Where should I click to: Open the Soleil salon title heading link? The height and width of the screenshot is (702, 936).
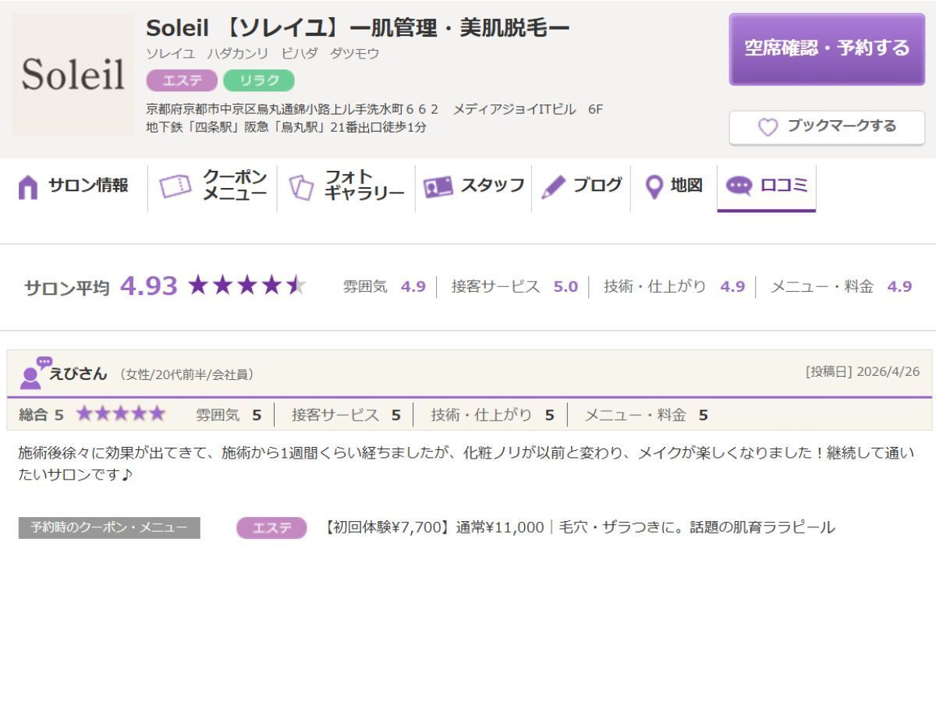[358, 28]
